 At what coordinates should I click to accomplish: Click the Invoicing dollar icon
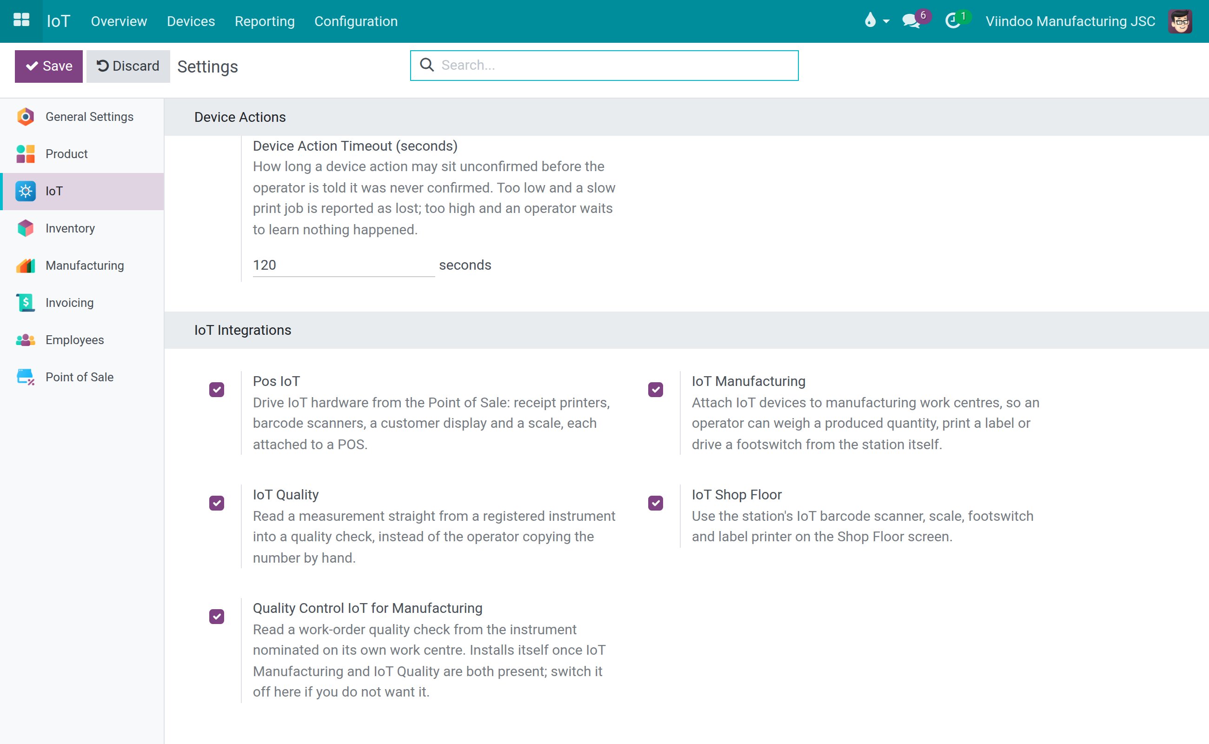[26, 303]
